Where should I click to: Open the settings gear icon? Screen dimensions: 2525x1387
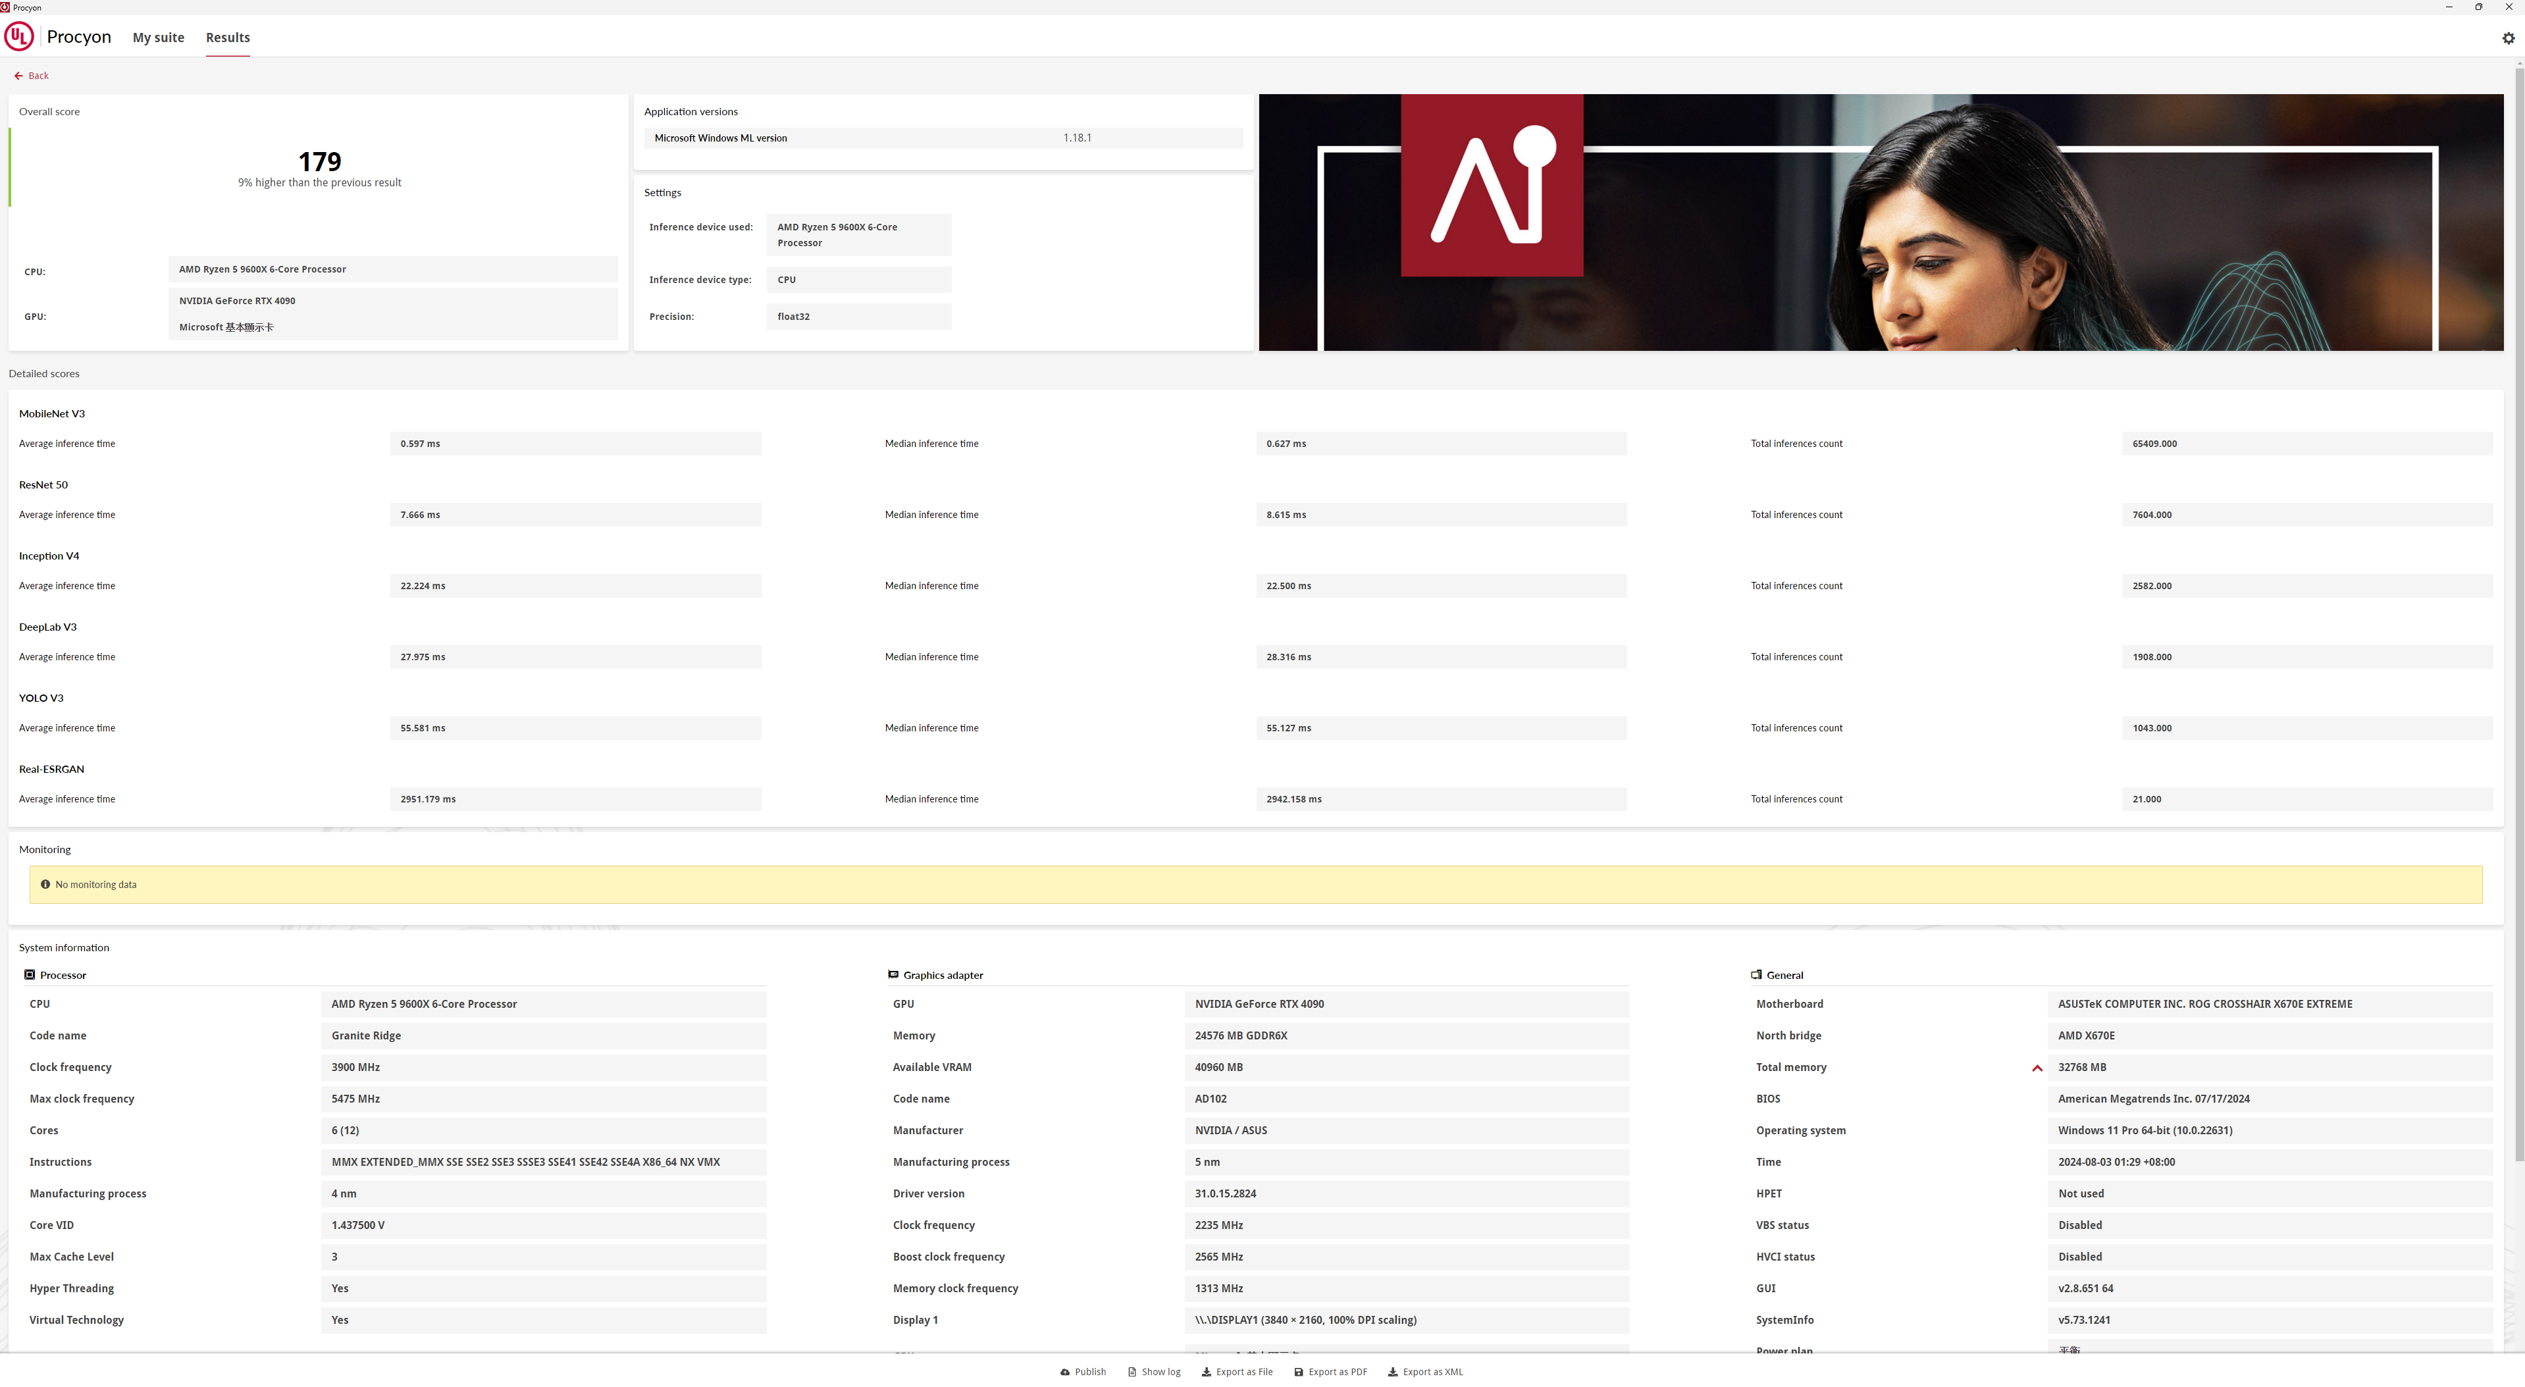(2509, 38)
